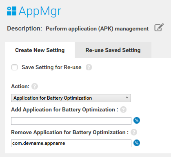
Task: Enable Save Setting for Re-use checkbox
Action: click(x=14, y=67)
